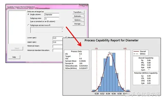Open the Transform... dialog button
This screenshot has width=164, height=101.
click(x=78, y=12)
